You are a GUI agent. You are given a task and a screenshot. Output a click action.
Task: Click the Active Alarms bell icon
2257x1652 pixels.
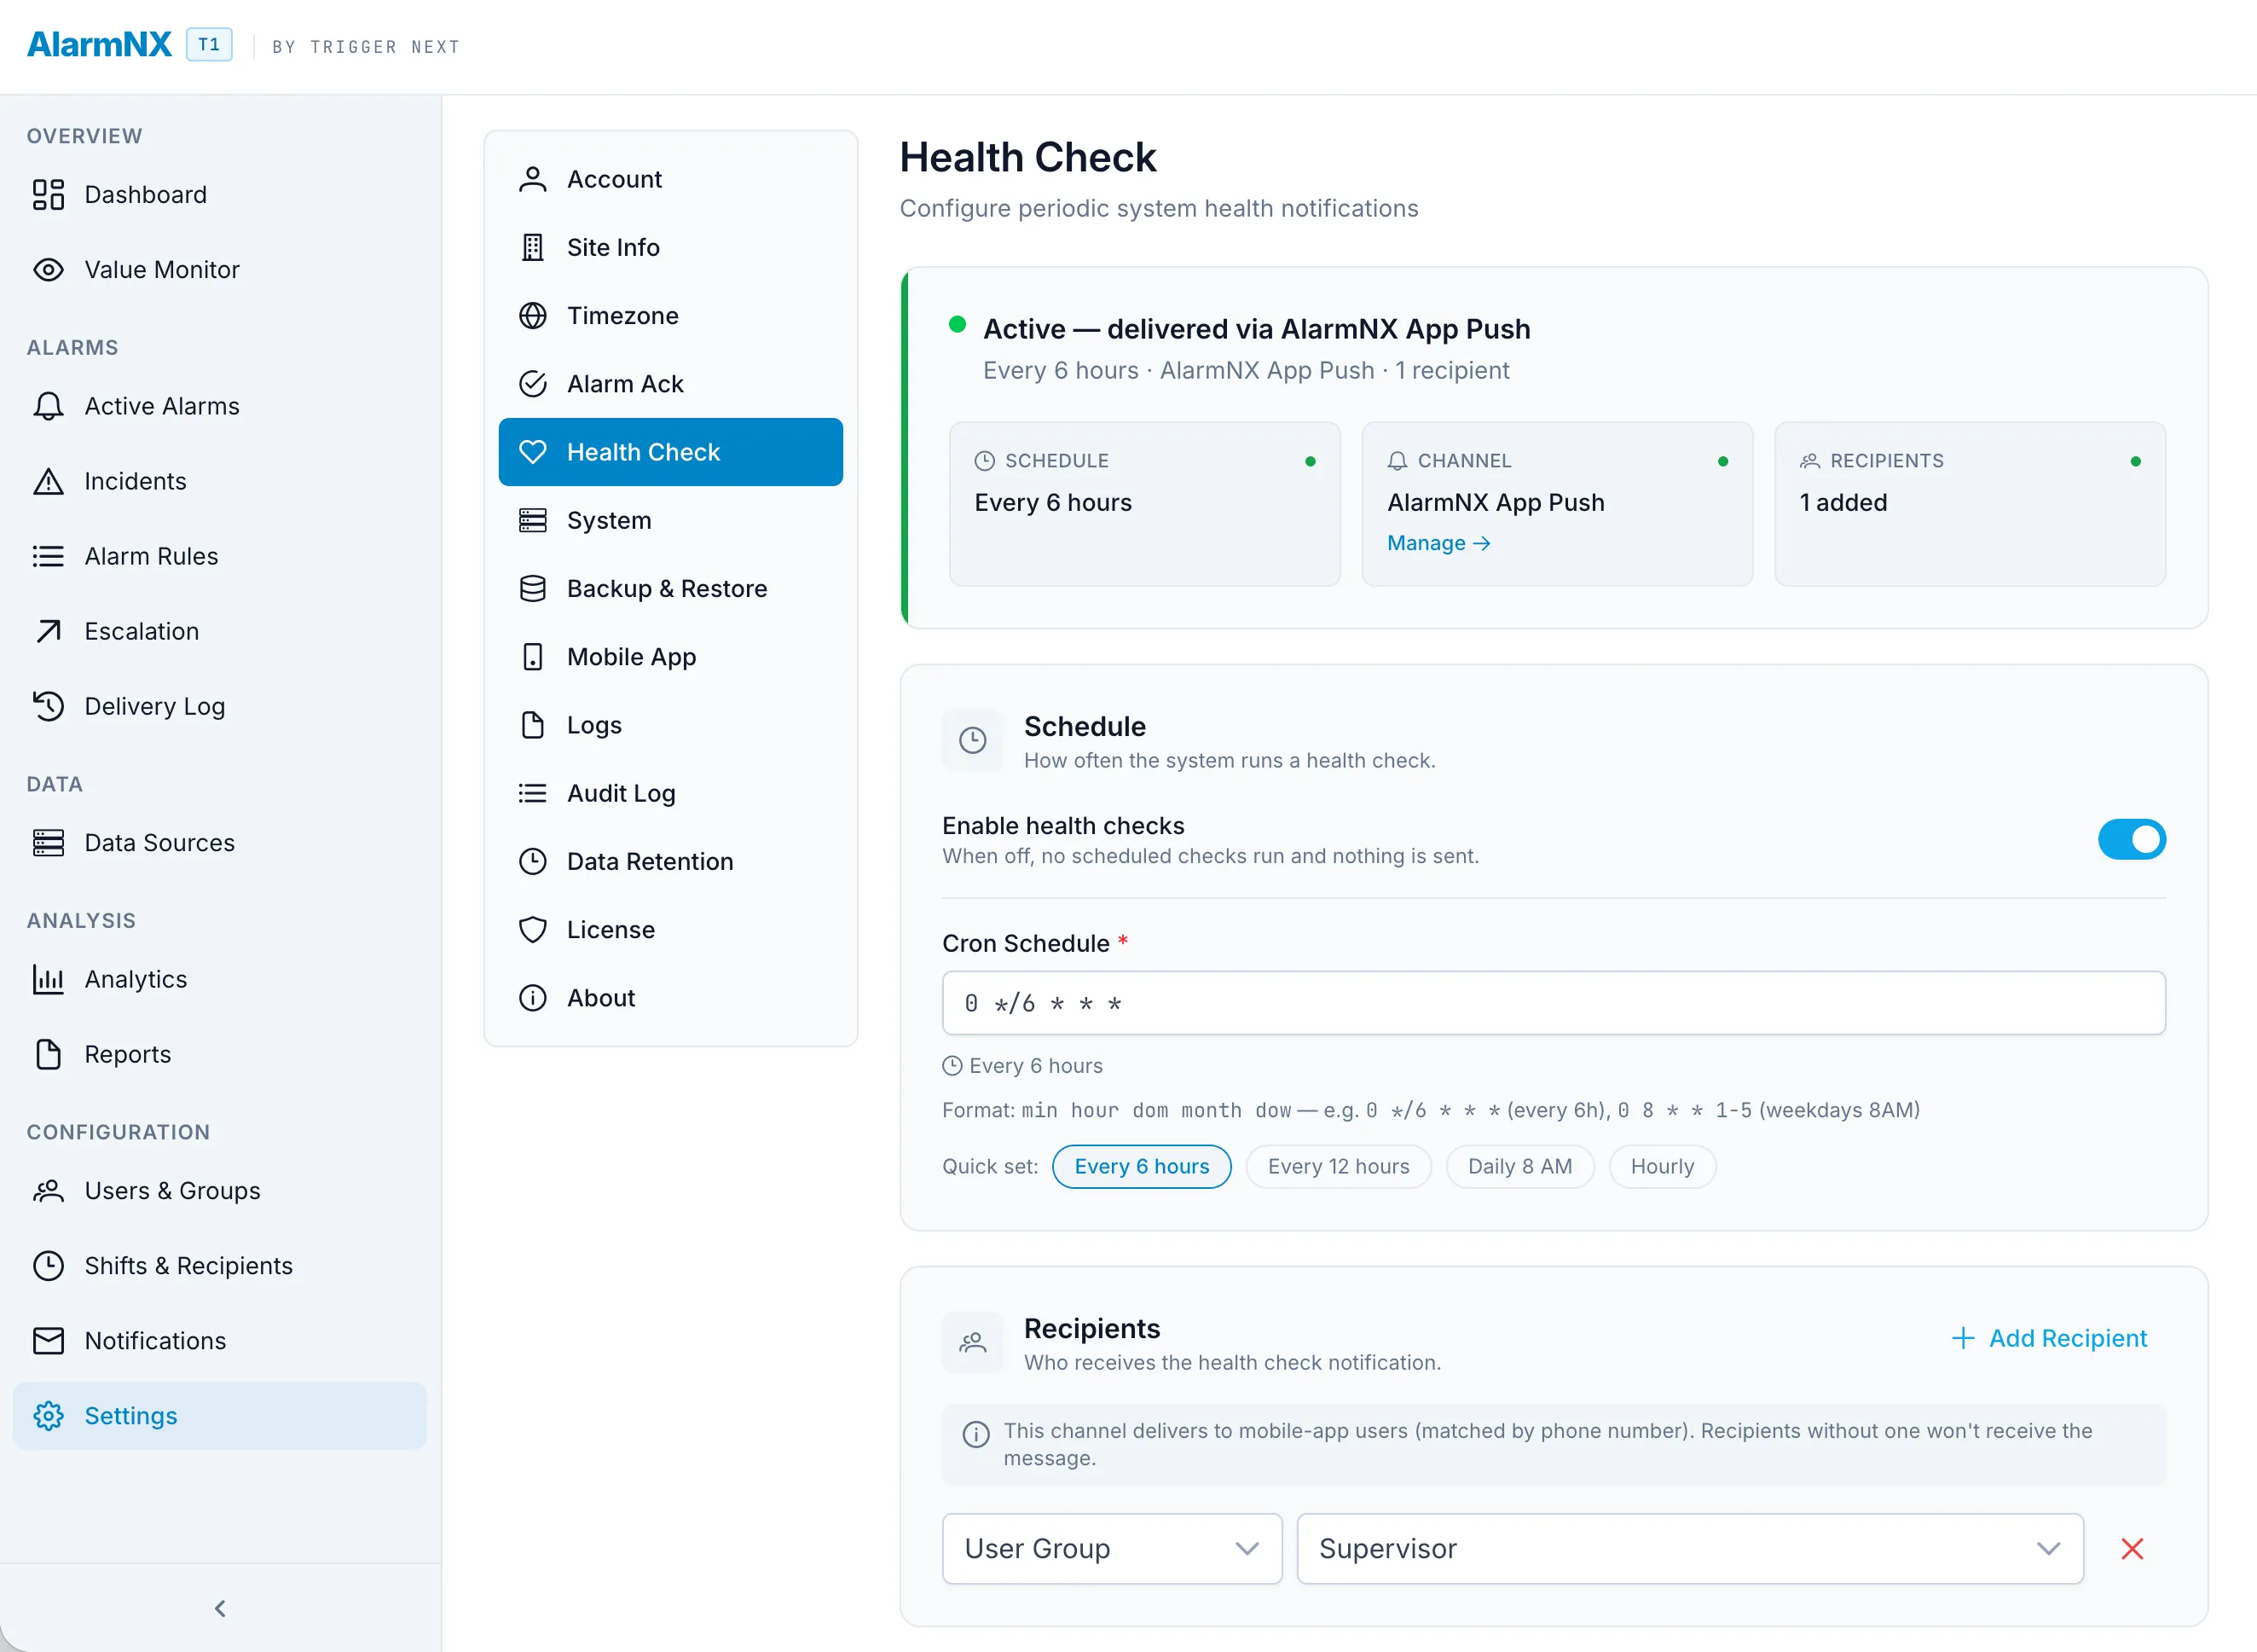(48, 406)
